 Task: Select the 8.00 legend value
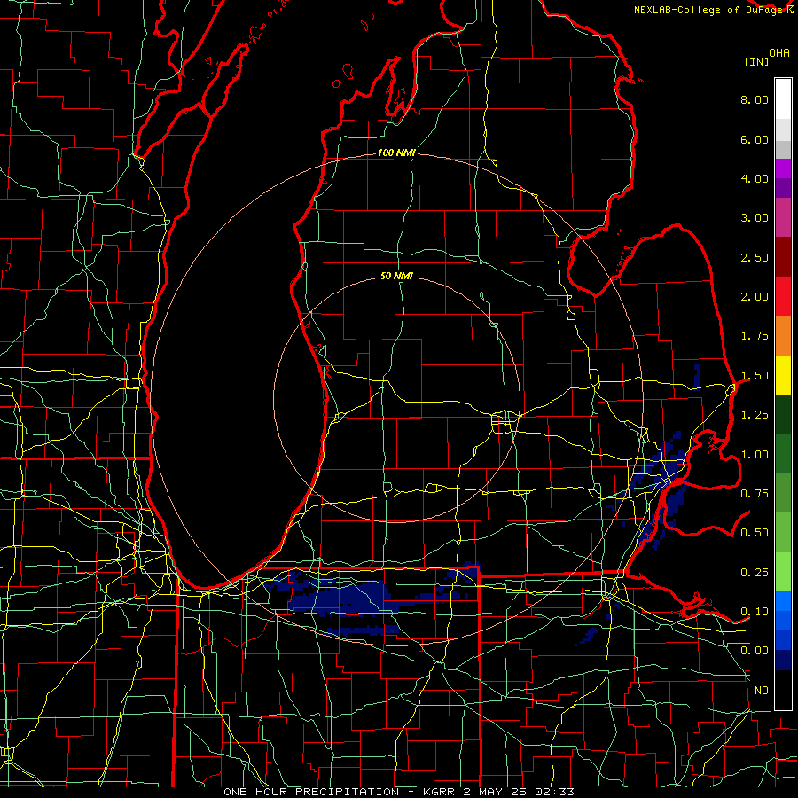coord(755,99)
